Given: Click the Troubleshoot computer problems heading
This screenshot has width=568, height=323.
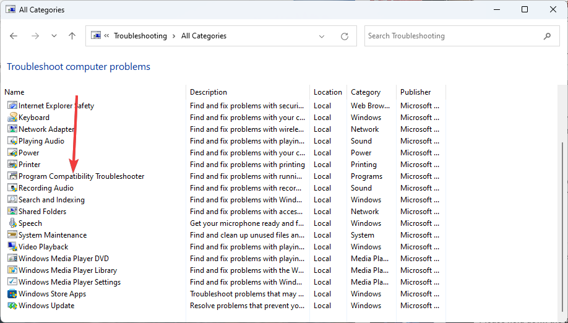Looking at the screenshot, I should pyautogui.click(x=79, y=67).
